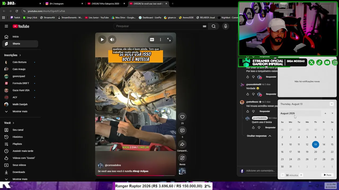Start a focus session with Foco
This screenshot has width=339, height=190.
327,175
